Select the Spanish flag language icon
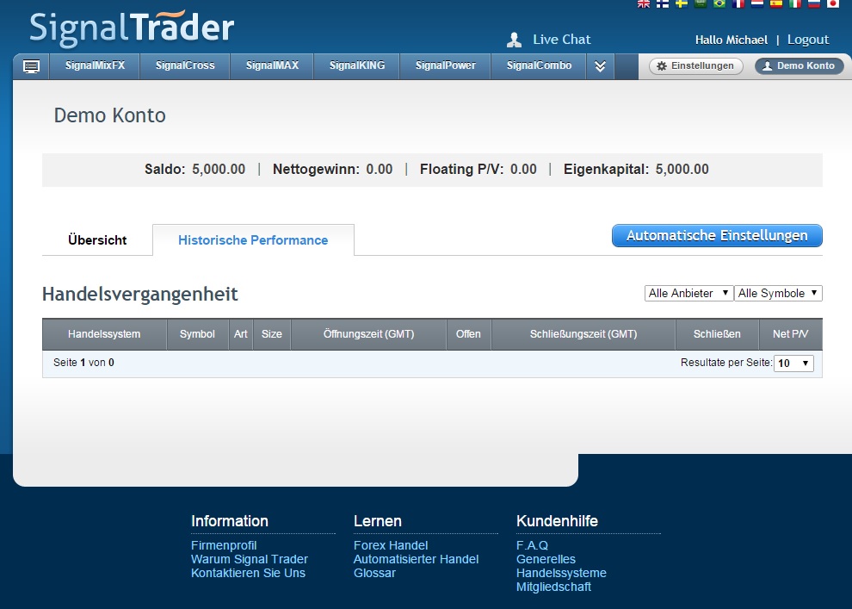The height and width of the screenshot is (609, 852). click(x=776, y=3)
